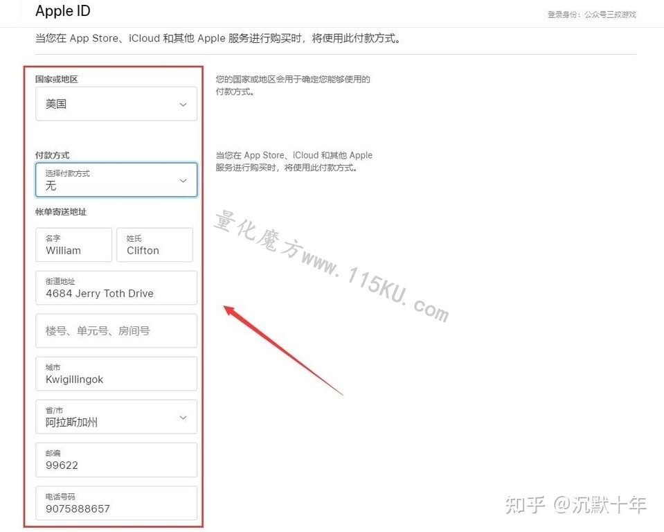Click the 登录身份 account label at top right
Image resolution: width=664 pixels, height=532 pixels.
click(x=591, y=15)
